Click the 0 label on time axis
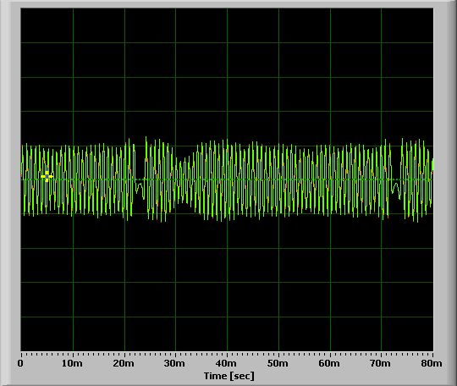This screenshot has height=386, width=457. click(20, 363)
